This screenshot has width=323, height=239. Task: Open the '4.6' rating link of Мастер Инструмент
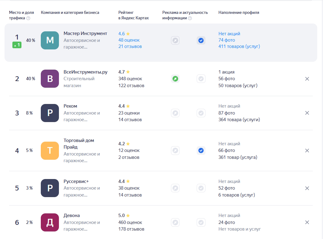click(x=124, y=34)
